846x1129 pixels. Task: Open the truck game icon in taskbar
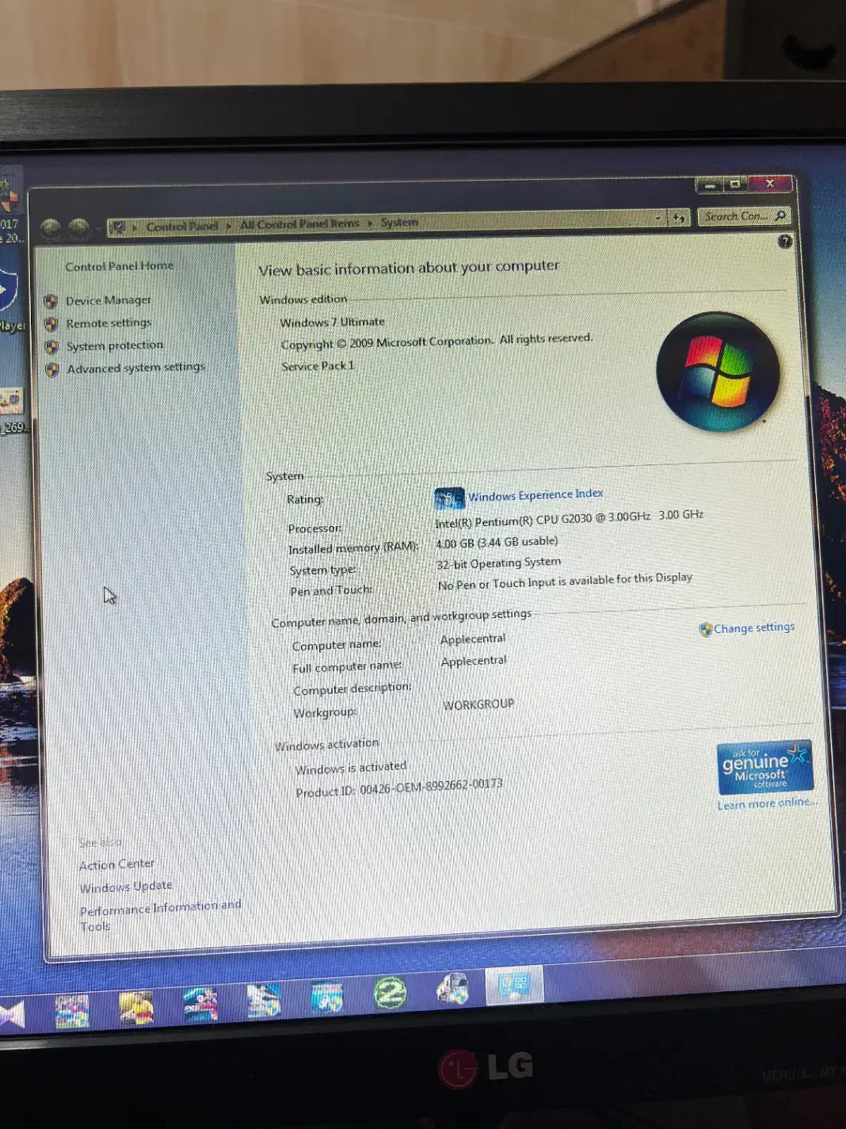[453, 989]
